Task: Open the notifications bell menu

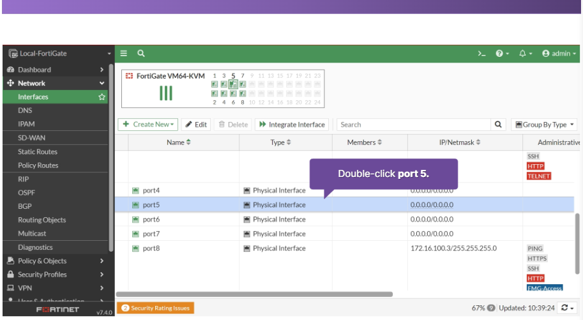Action: (526, 54)
